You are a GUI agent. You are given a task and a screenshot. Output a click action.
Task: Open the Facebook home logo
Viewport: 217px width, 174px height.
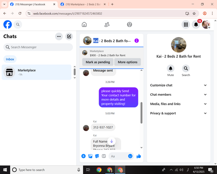point(7,24)
